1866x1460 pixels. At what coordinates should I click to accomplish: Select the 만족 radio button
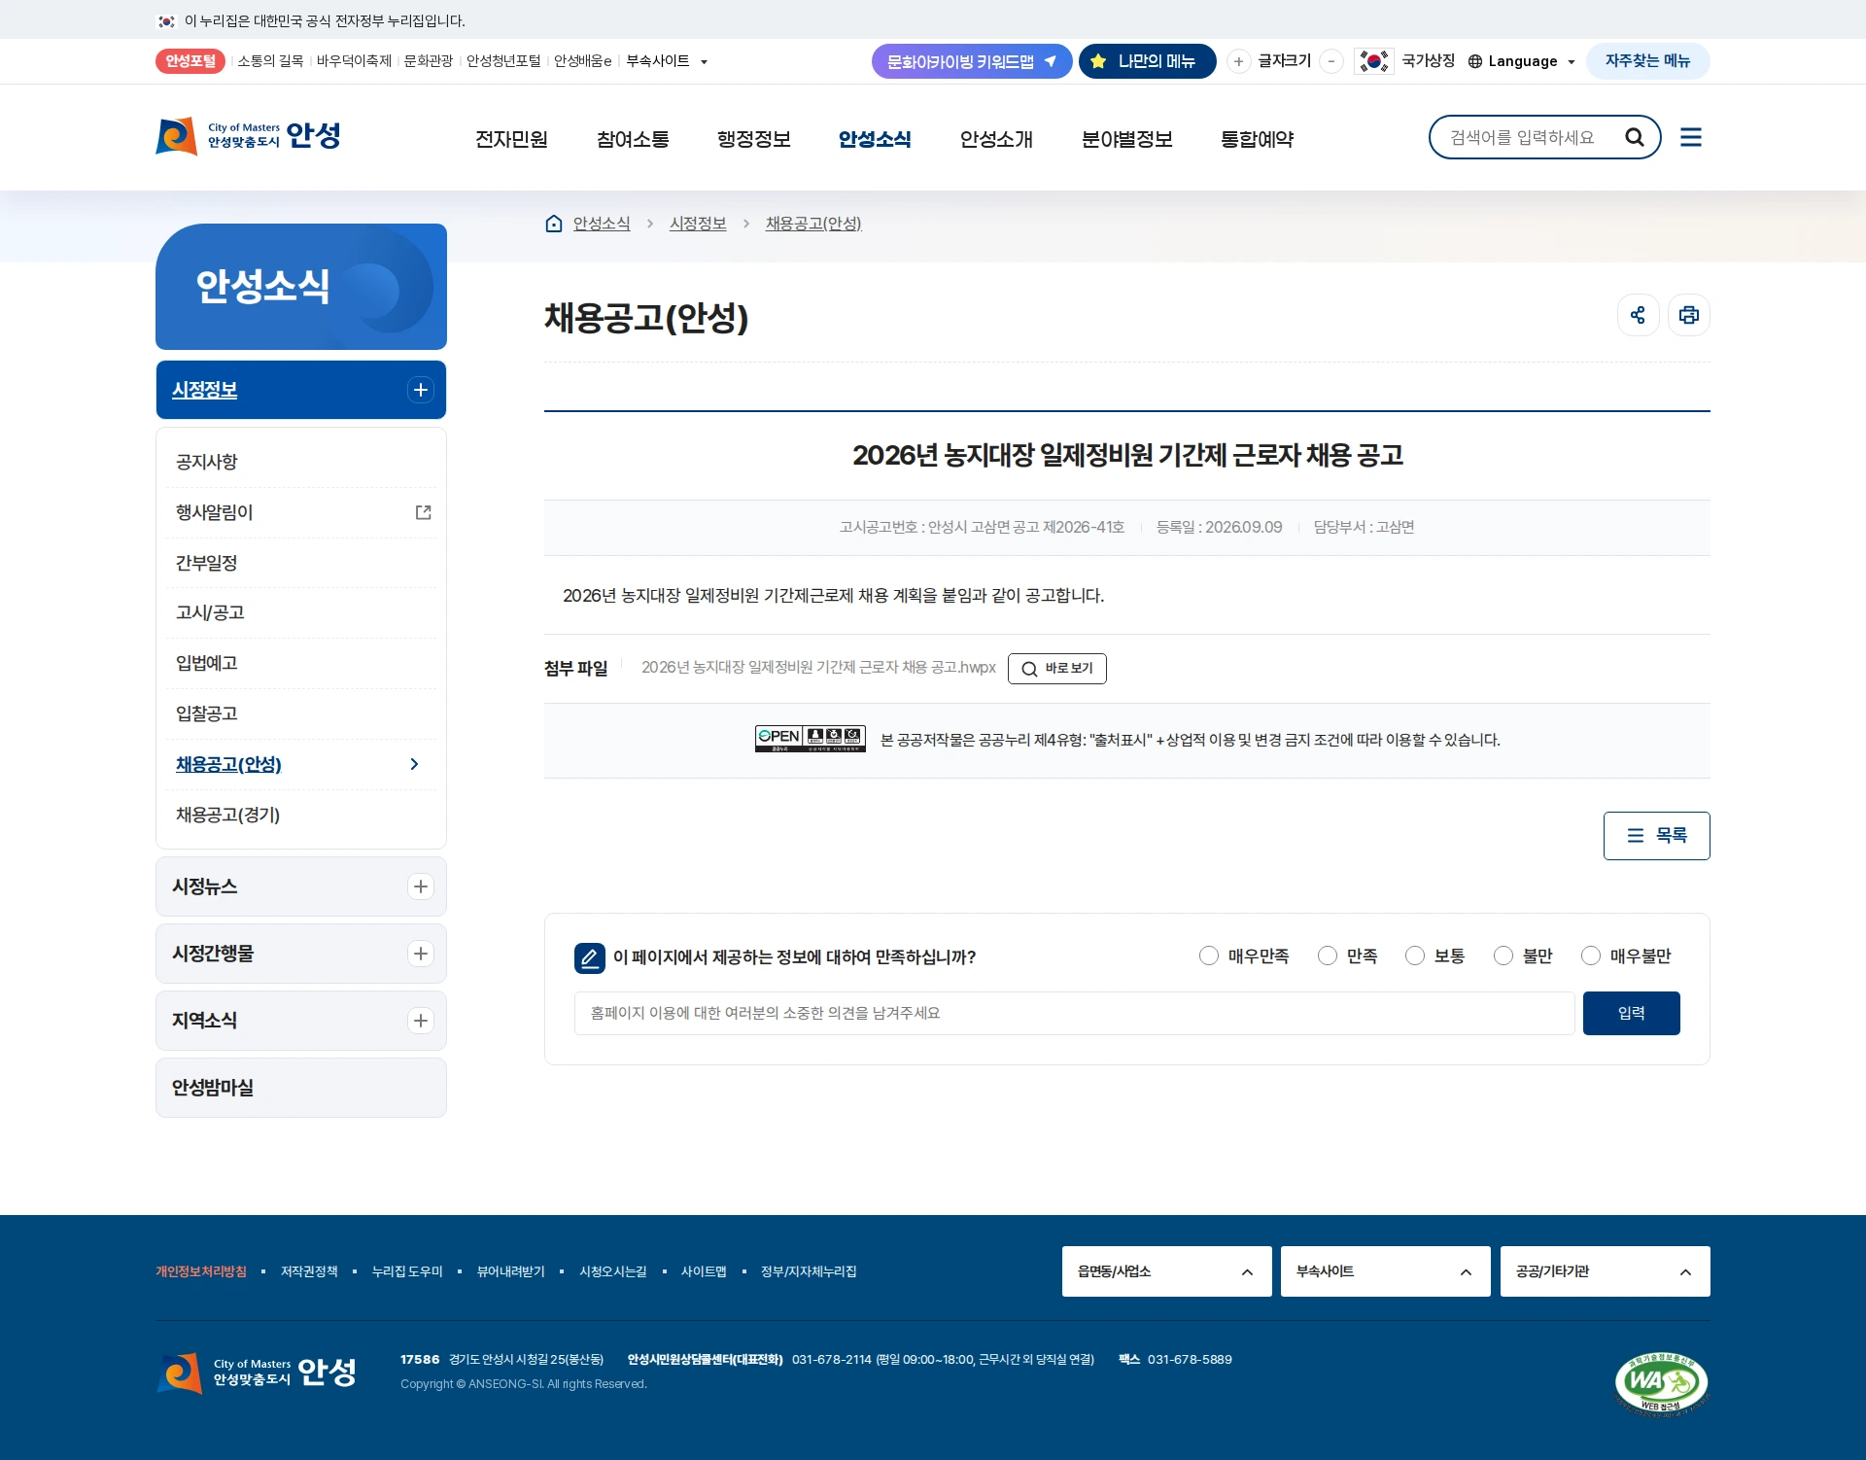1328,956
